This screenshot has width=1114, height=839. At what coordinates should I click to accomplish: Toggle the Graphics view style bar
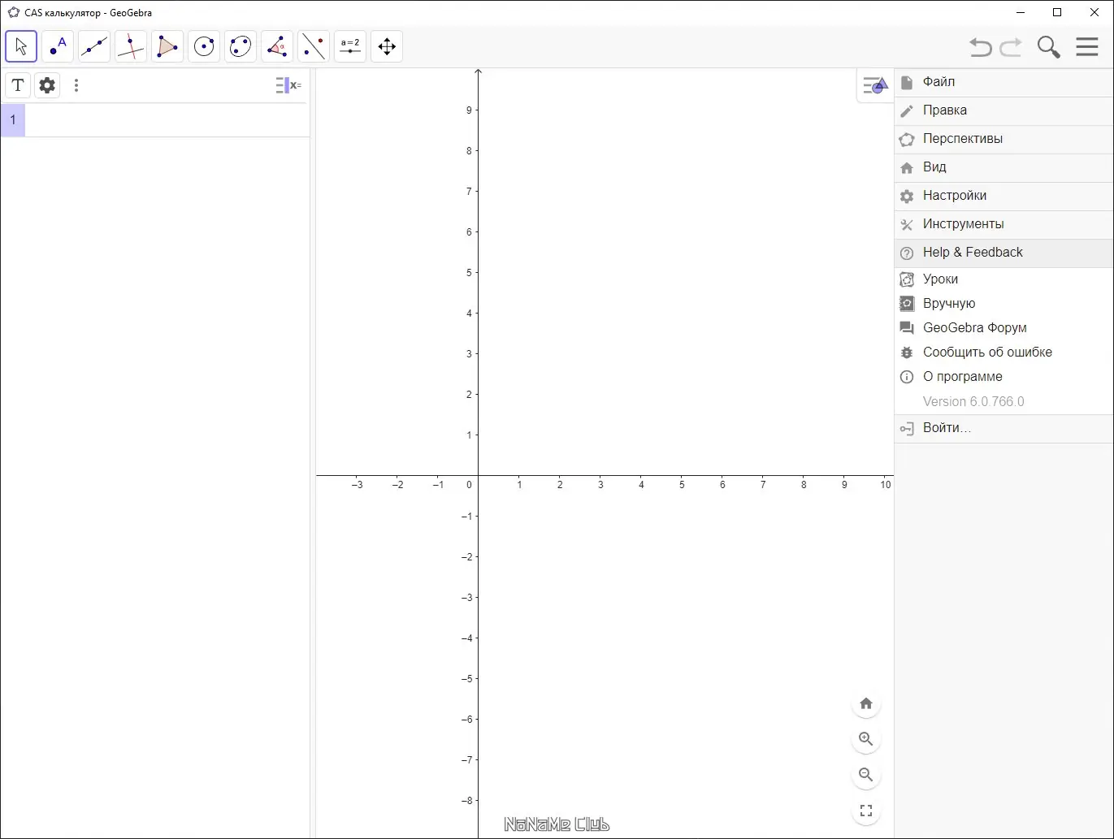874,85
